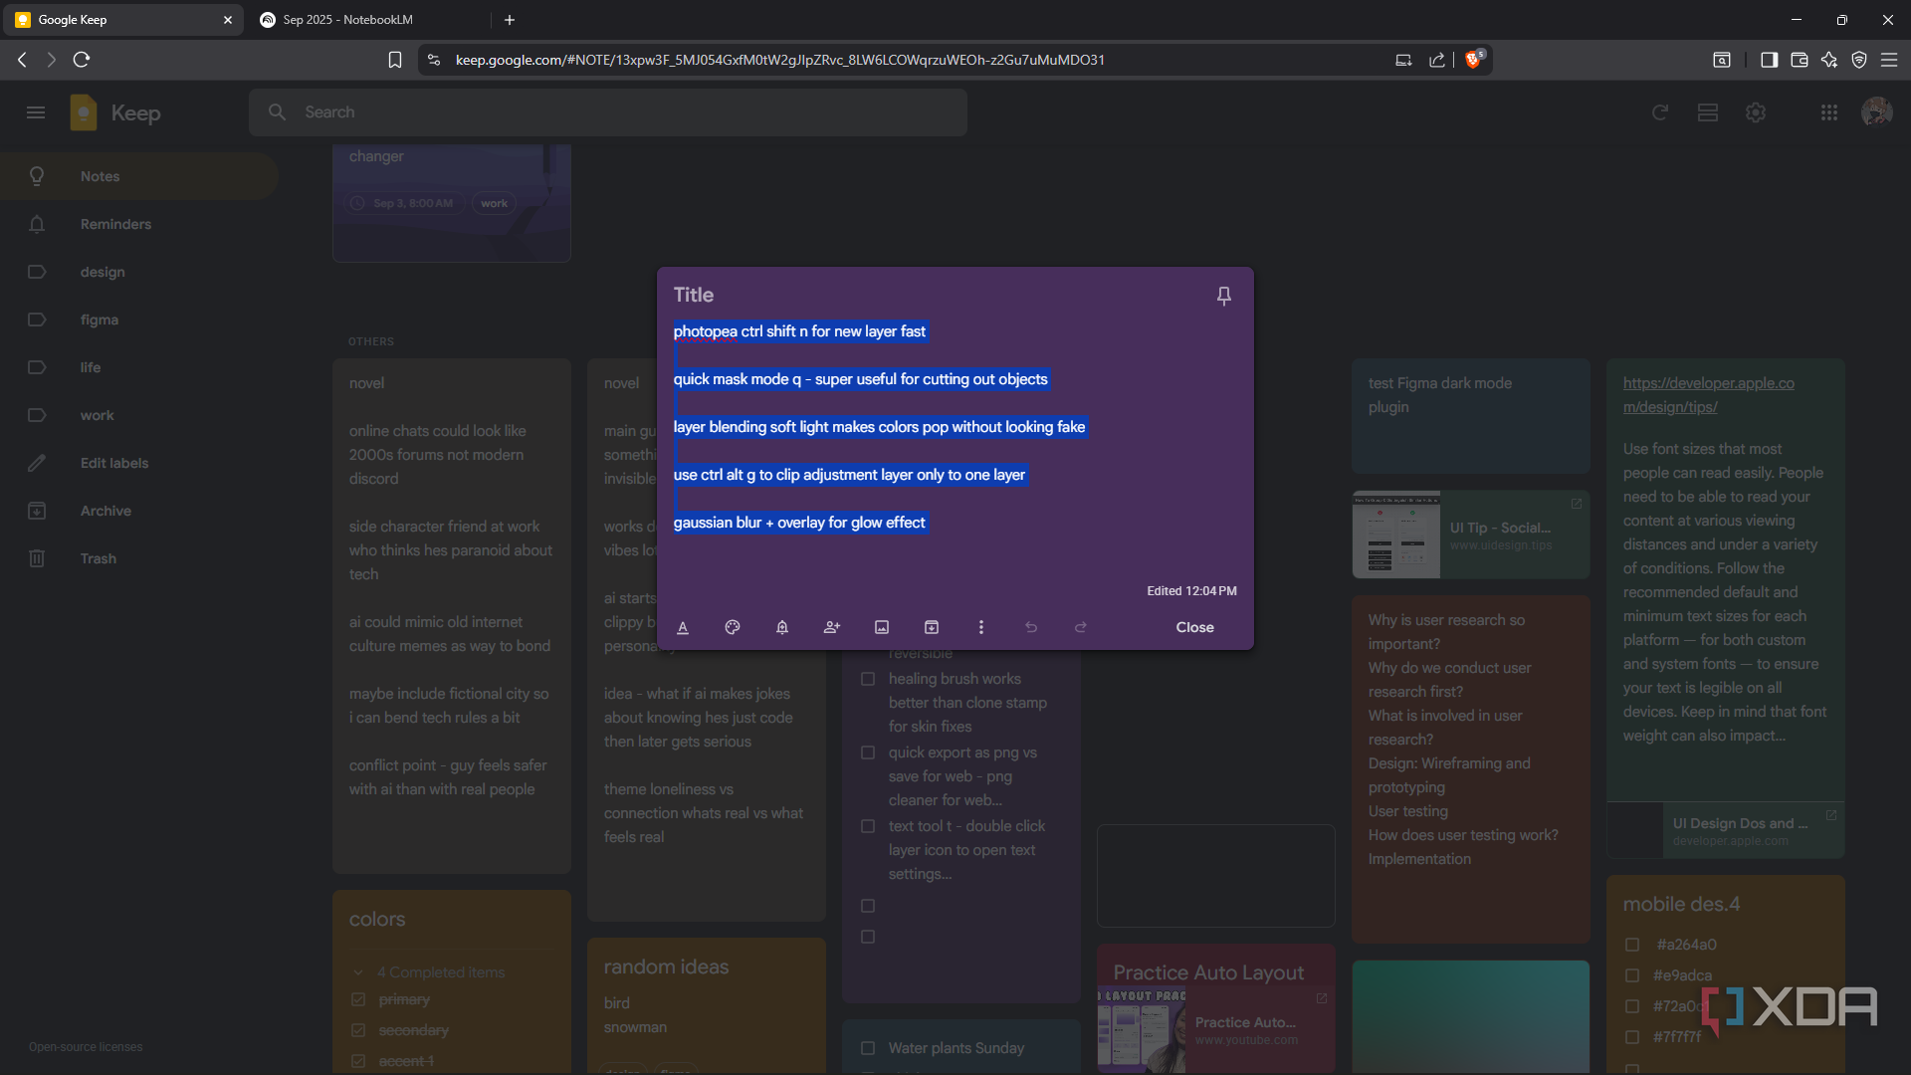
Task: Open Keep settings gear
Action: point(1756,112)
